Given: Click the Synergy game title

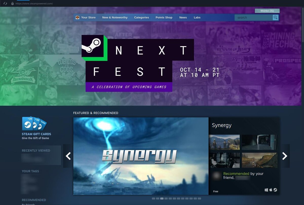Looking at the screenshot, I should click(x=222, y=125).
